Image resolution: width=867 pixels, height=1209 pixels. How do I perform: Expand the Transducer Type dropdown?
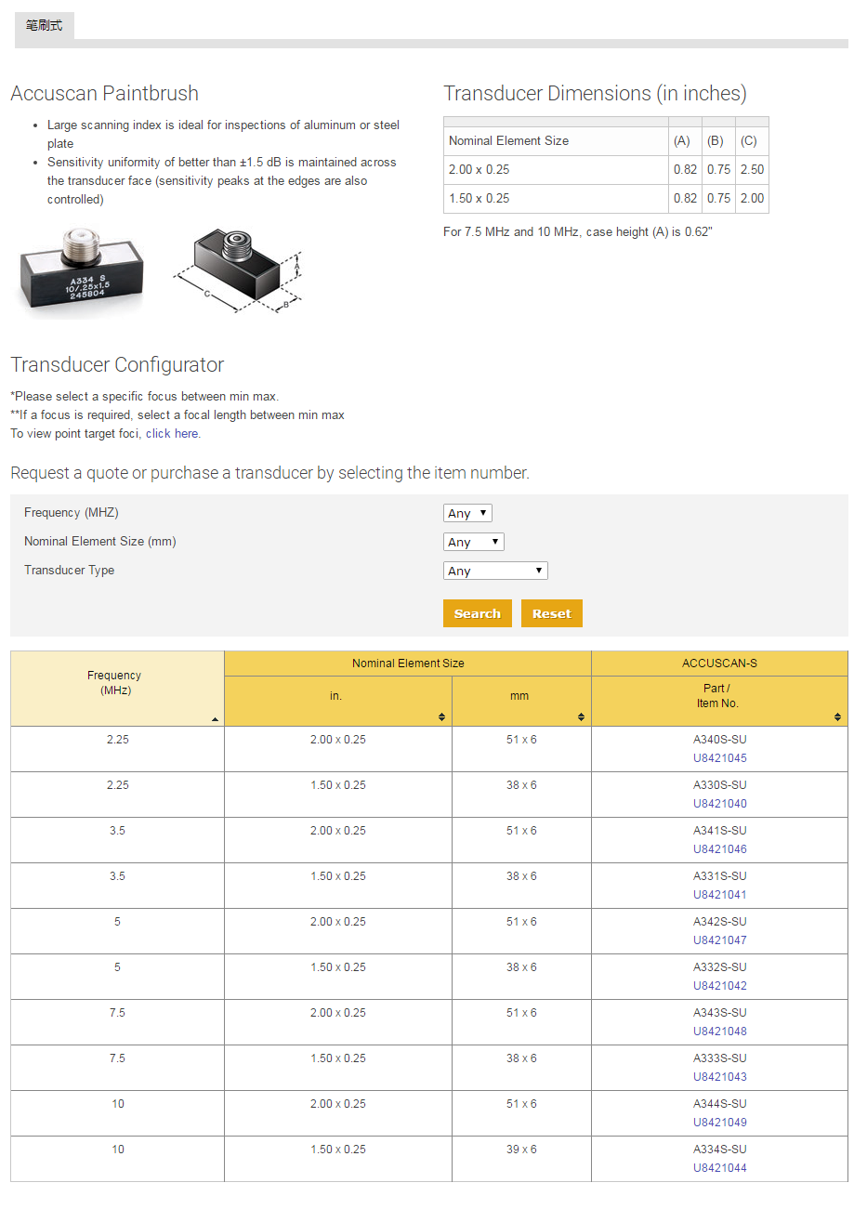tap(495, 571)
